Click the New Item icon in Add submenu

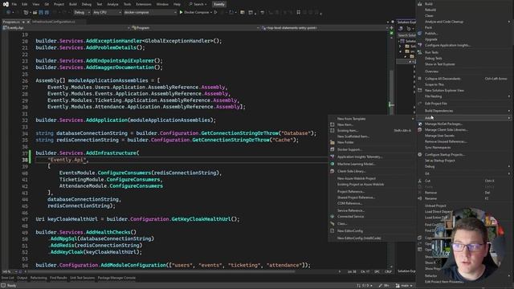point(332,124)
